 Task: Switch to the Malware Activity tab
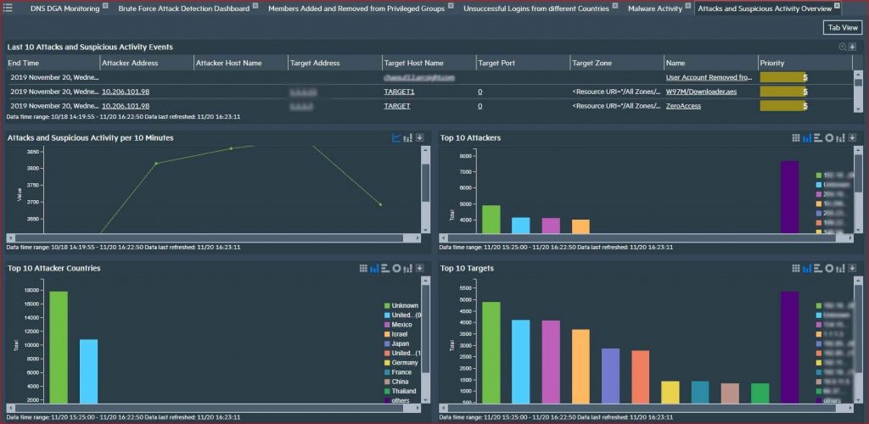[x=654, y=8]
